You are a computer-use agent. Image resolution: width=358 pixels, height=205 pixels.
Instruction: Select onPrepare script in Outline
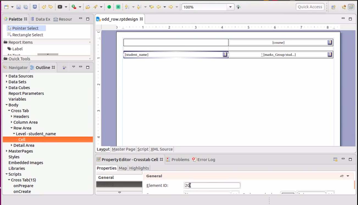tap(23, 186)
